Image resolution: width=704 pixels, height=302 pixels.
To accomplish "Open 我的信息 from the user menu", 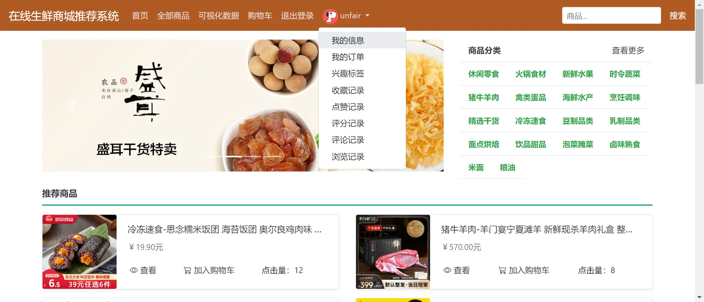I will click(x=362, y=40).
